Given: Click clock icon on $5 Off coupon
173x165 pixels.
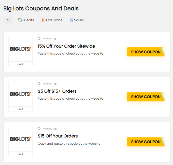Looking at the screenshot, I should pyautogui.click(x=39, y=84).
